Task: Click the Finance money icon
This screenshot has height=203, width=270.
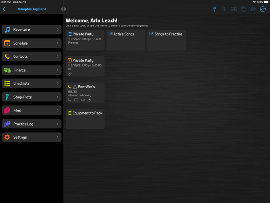Action: (x=7, y=70)
